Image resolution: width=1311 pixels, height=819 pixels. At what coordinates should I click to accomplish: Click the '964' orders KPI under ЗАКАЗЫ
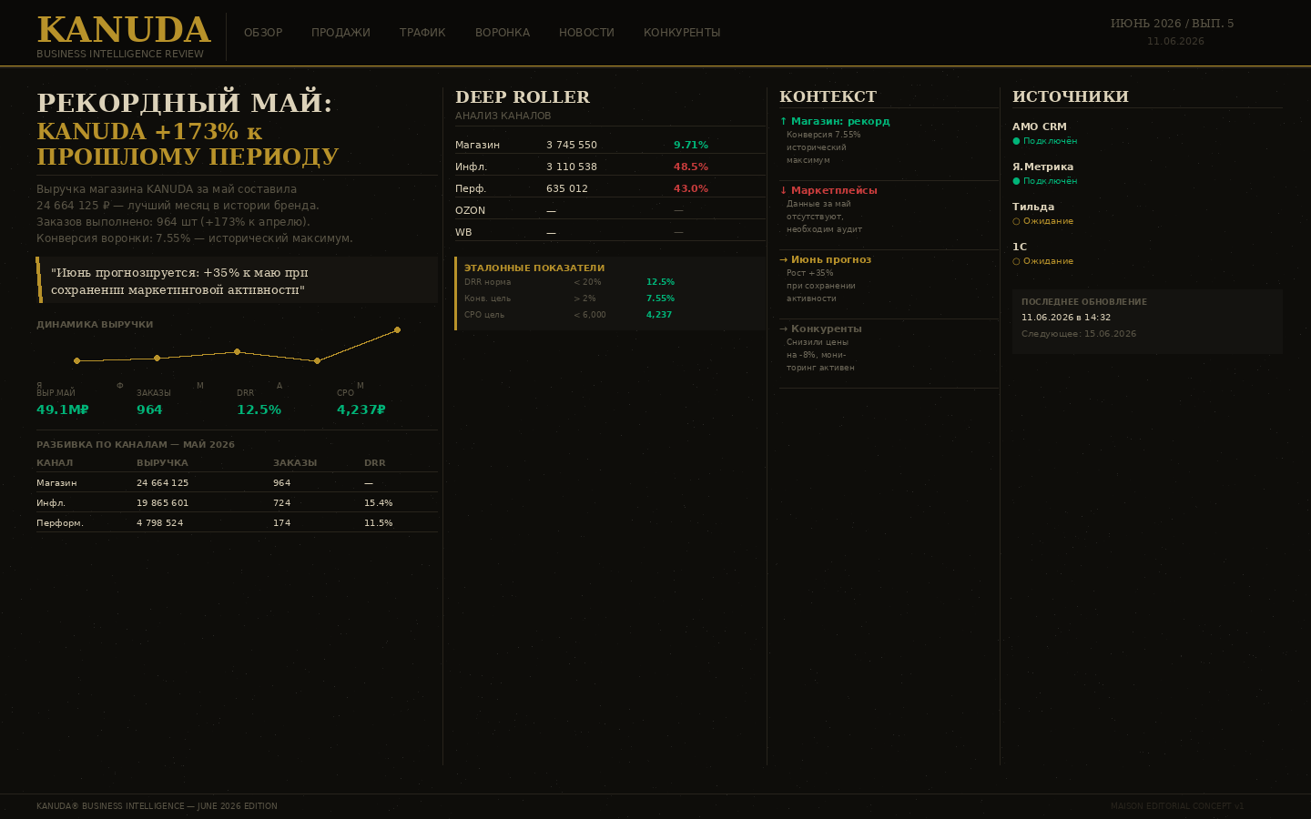point(149,409)
